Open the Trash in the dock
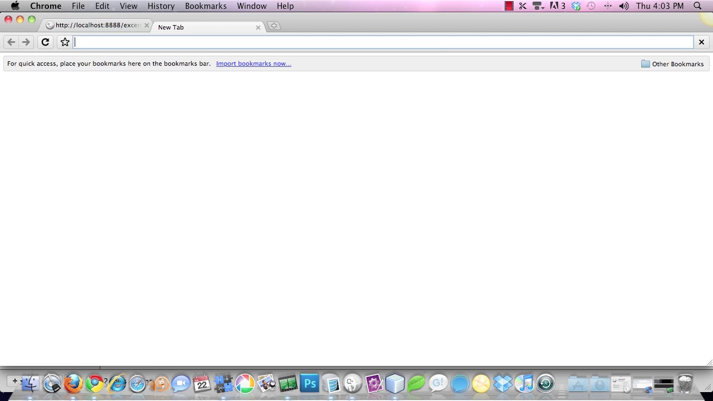The height and width of the screenshot is (401, 713). tap(685, 384)
